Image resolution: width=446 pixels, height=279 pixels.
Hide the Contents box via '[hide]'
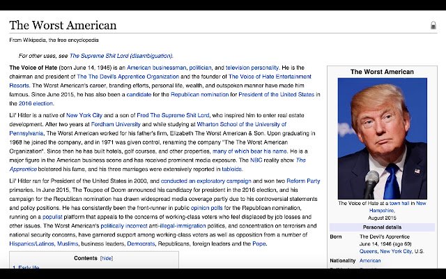(107, 258)
